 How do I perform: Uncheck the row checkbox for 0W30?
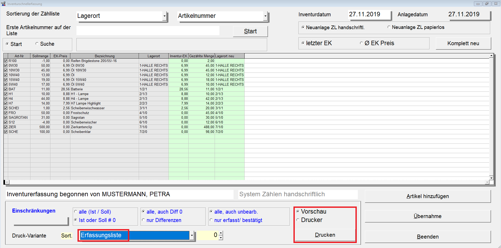[x=6, y=65]
